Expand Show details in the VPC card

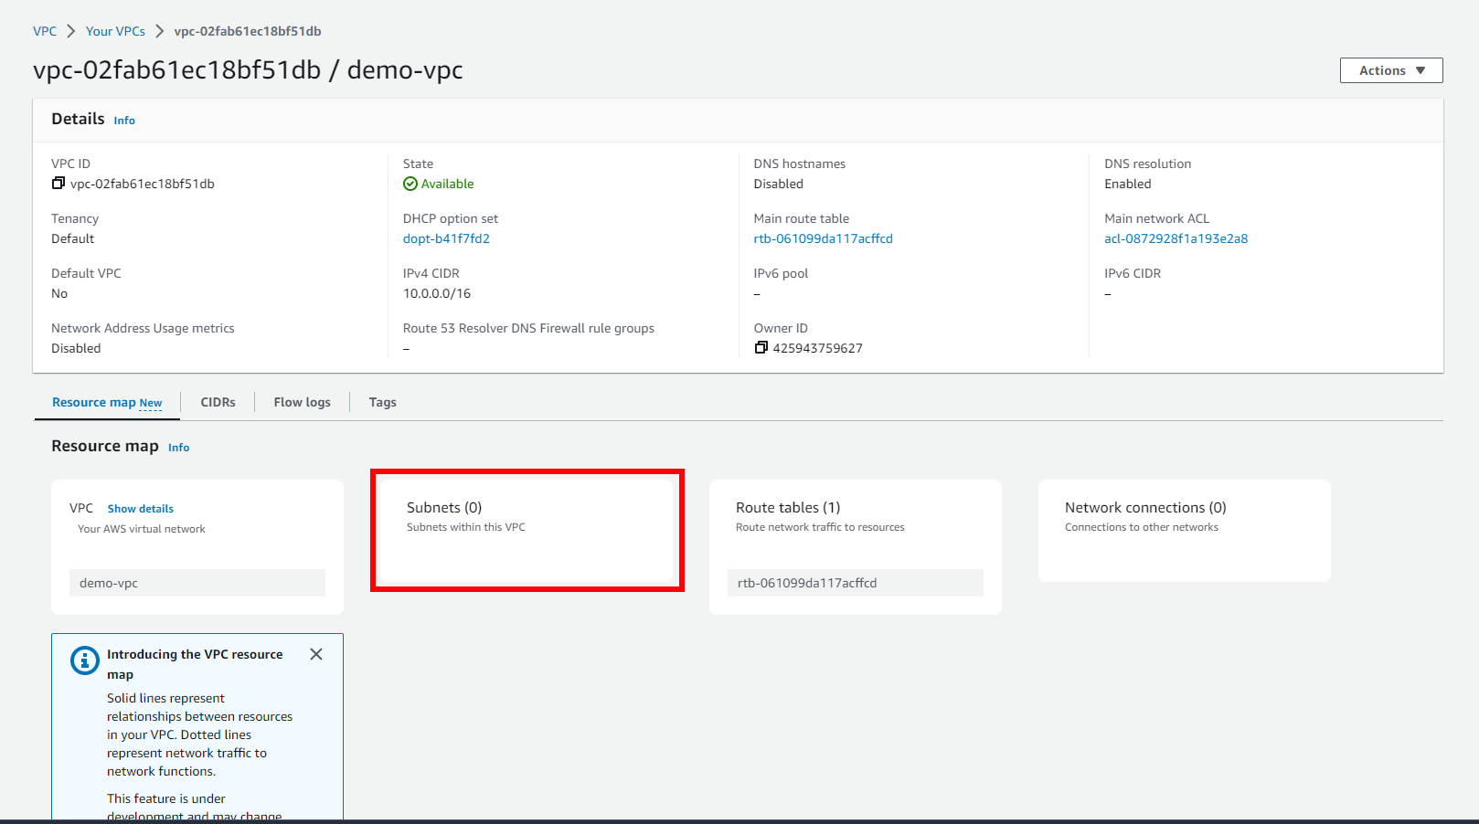pyautogui.click(x=140, y=509)
